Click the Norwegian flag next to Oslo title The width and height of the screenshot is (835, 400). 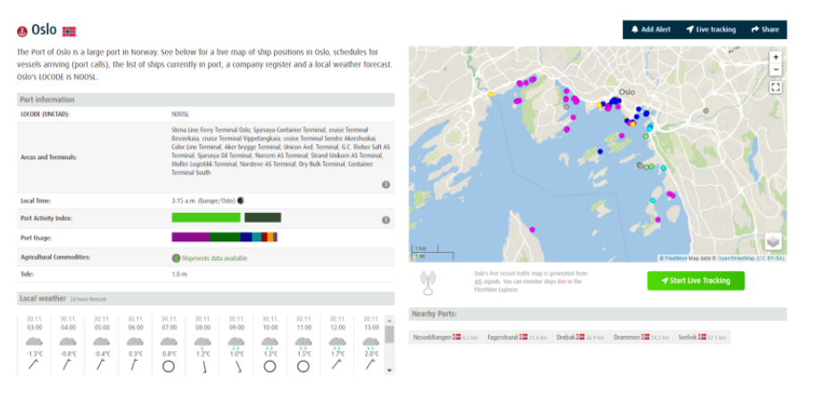(70, 31)
